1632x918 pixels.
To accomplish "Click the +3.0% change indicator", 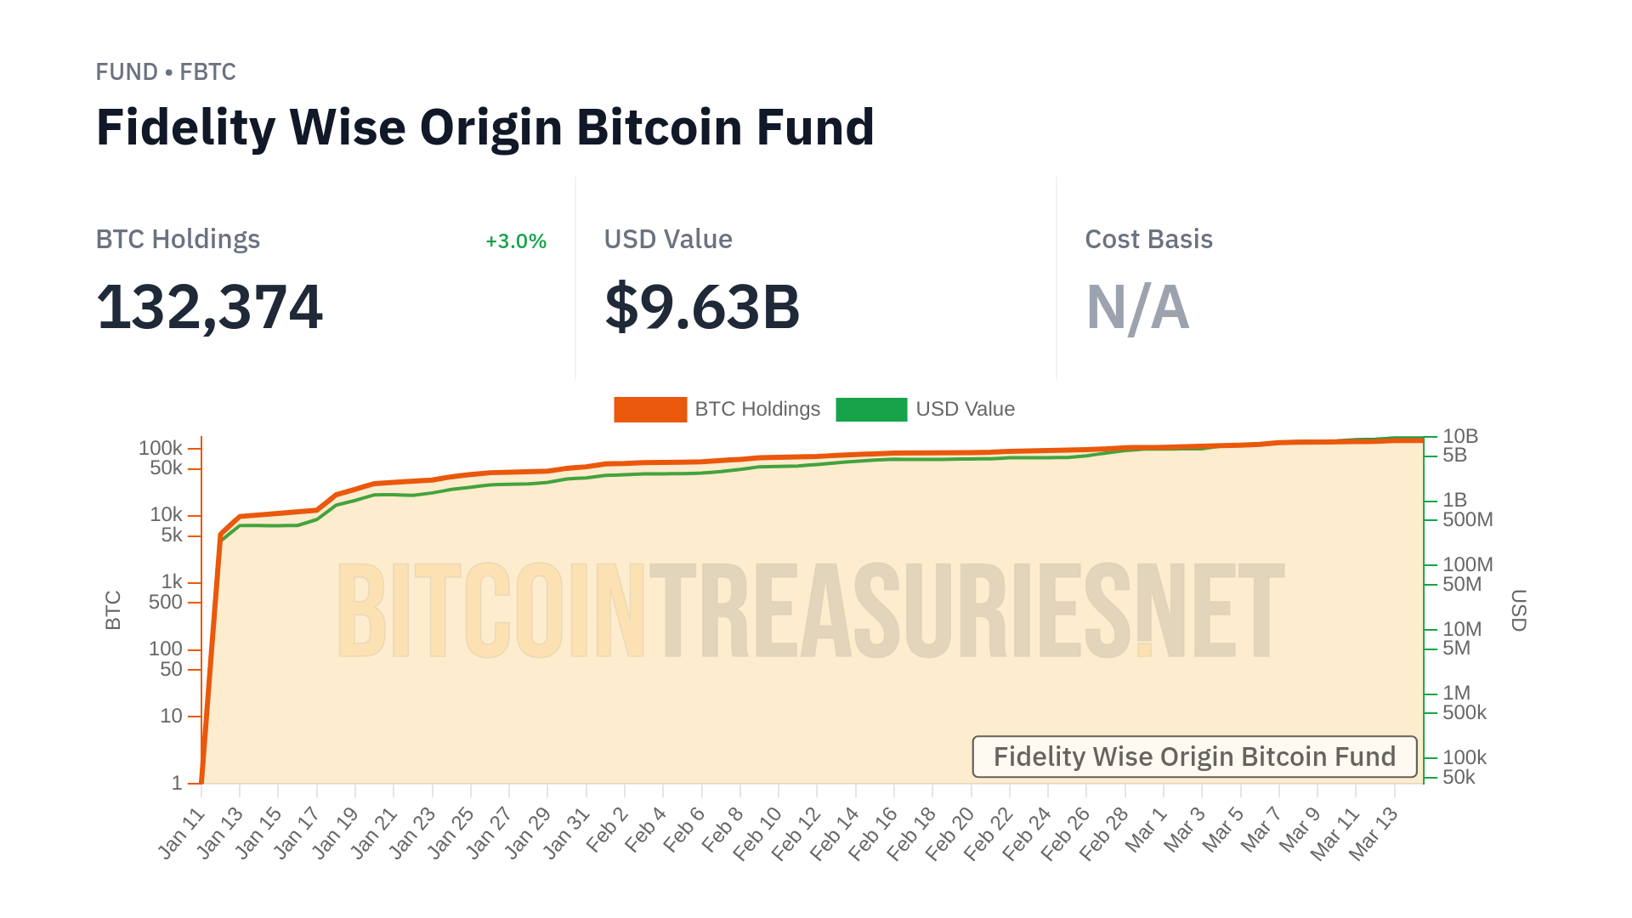I will click(x=516, y=241).
